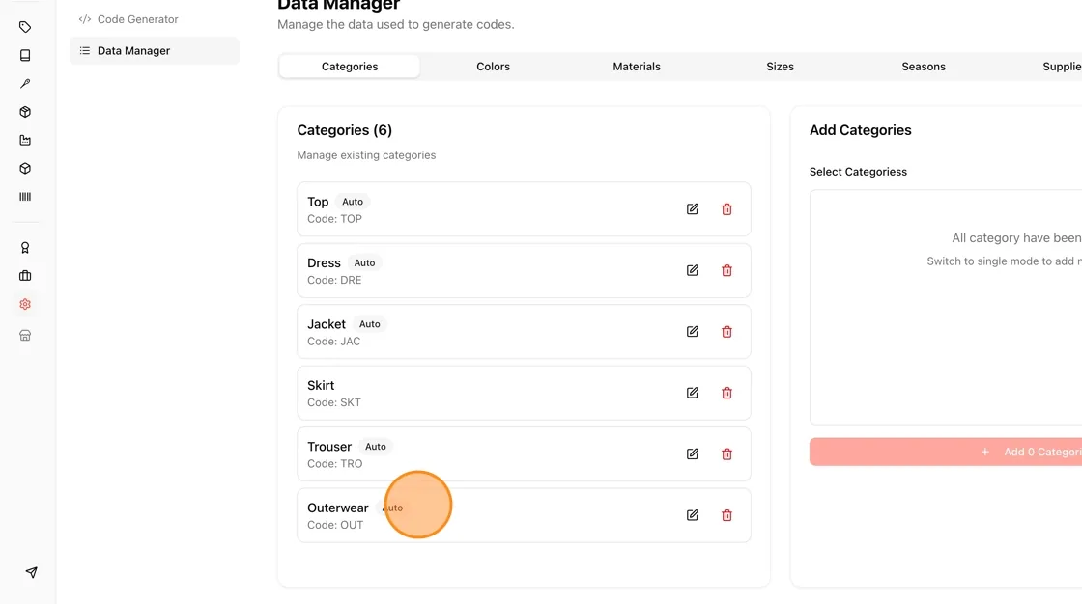Viewport: 1082px width, 604px height.
Task: Open the package box icon in the sidebar
Action: (25, 112)
